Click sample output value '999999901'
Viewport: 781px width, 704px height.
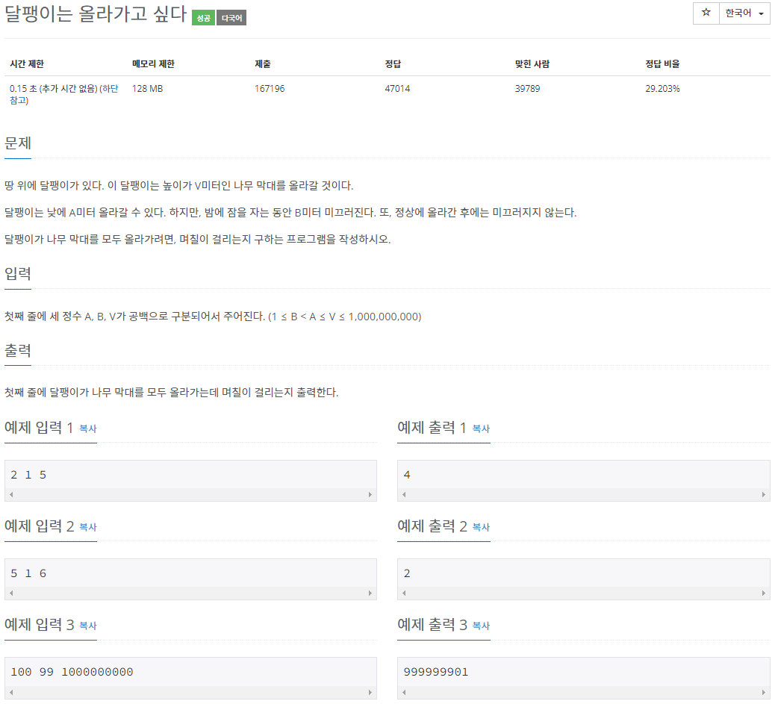point(436,672)
